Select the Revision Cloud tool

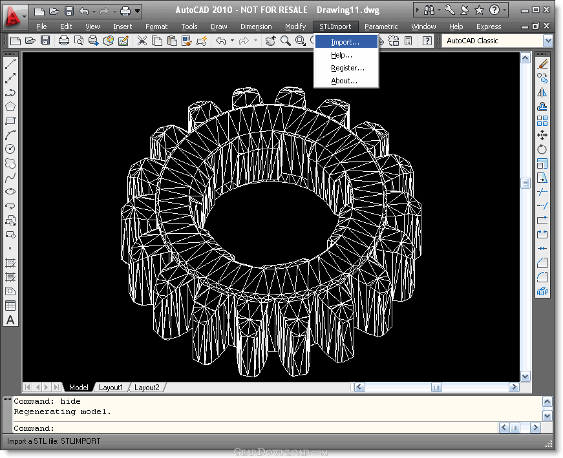point(10,163)
